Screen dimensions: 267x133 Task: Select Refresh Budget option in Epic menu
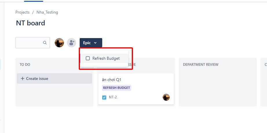[x=104, y=58]
